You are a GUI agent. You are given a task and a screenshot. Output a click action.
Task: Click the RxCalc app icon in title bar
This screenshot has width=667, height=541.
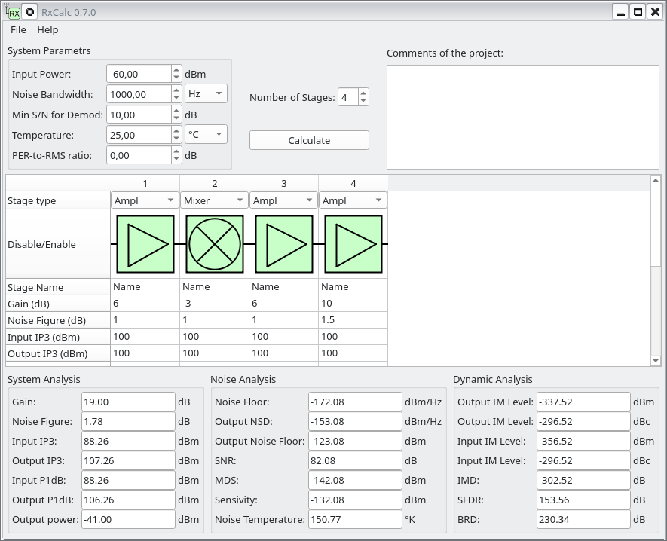12,12
